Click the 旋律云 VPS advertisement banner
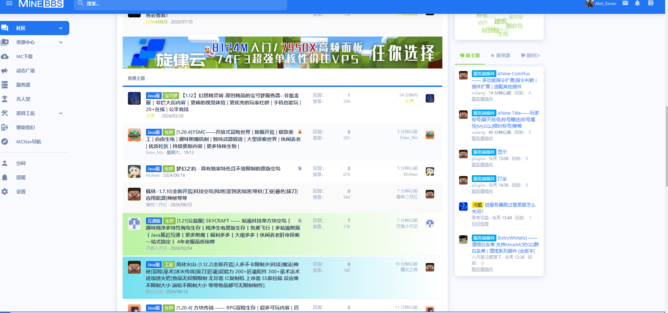The image size is (668, 313). 282,53
